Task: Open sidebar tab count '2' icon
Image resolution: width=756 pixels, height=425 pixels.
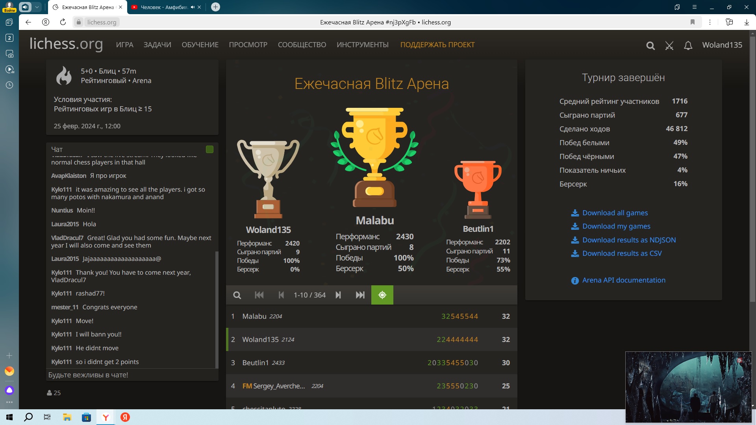Action: click(x=9, y=38)
